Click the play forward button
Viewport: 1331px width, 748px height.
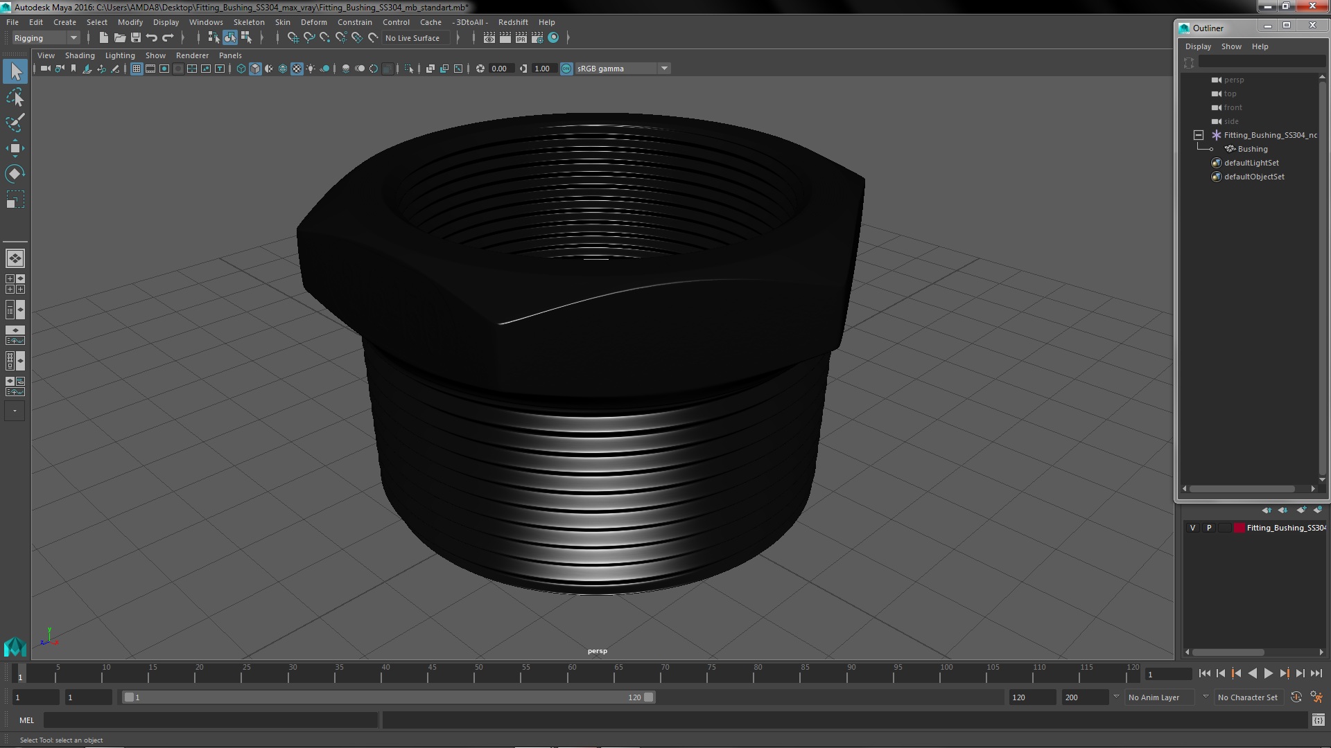pyautogui.click(x=1268, y=673)
